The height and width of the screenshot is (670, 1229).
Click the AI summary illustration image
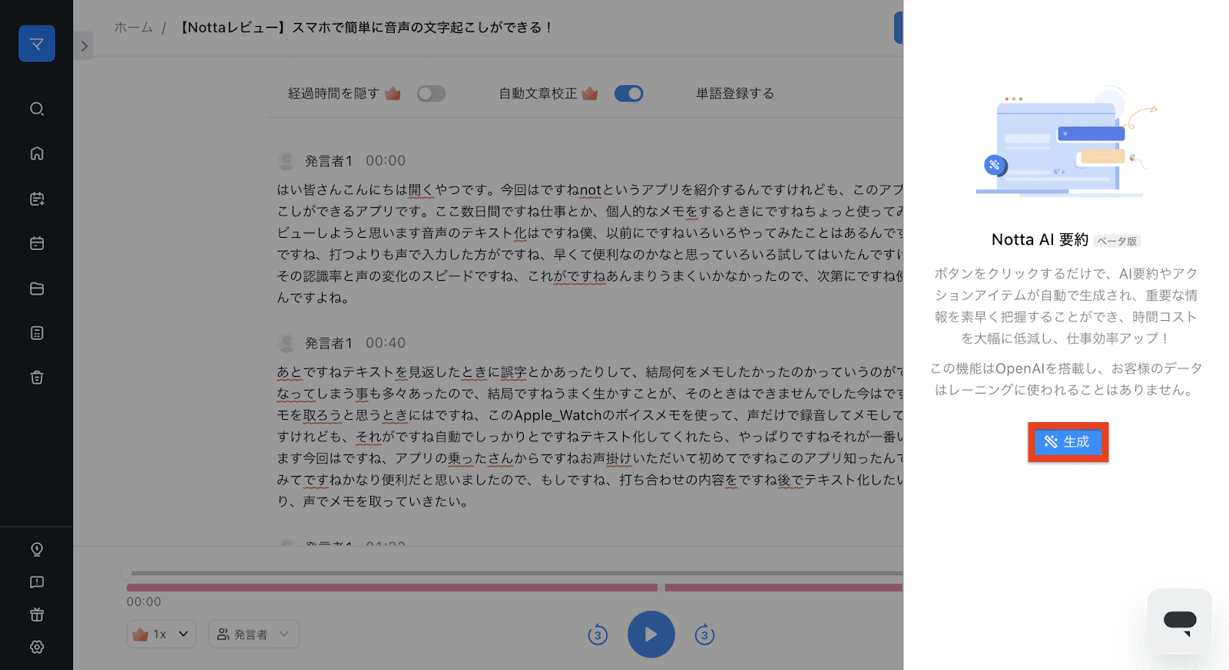coord(1066,142)
